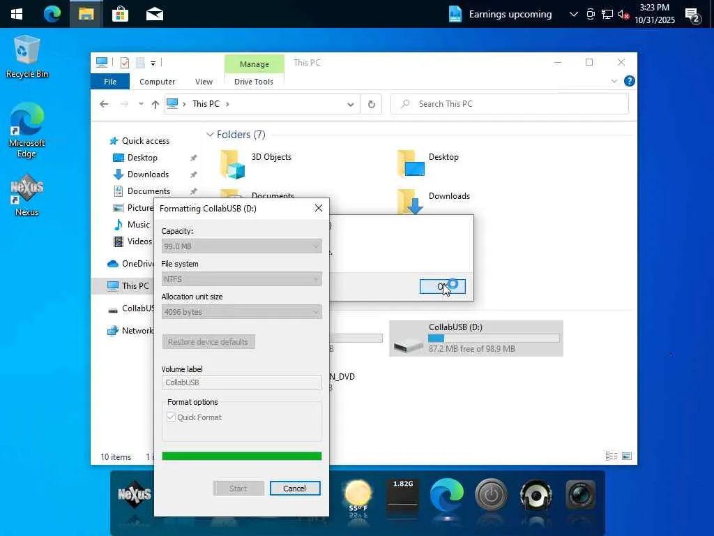Open the View ribbon tab
Viewport: 714px width, 536px height.
204,82
